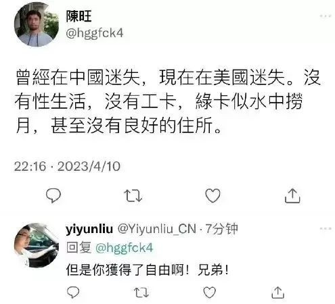Open the 陳旺 display name profile
The width and height of the screenshot is (335, 304).
[x=79, y=16]
